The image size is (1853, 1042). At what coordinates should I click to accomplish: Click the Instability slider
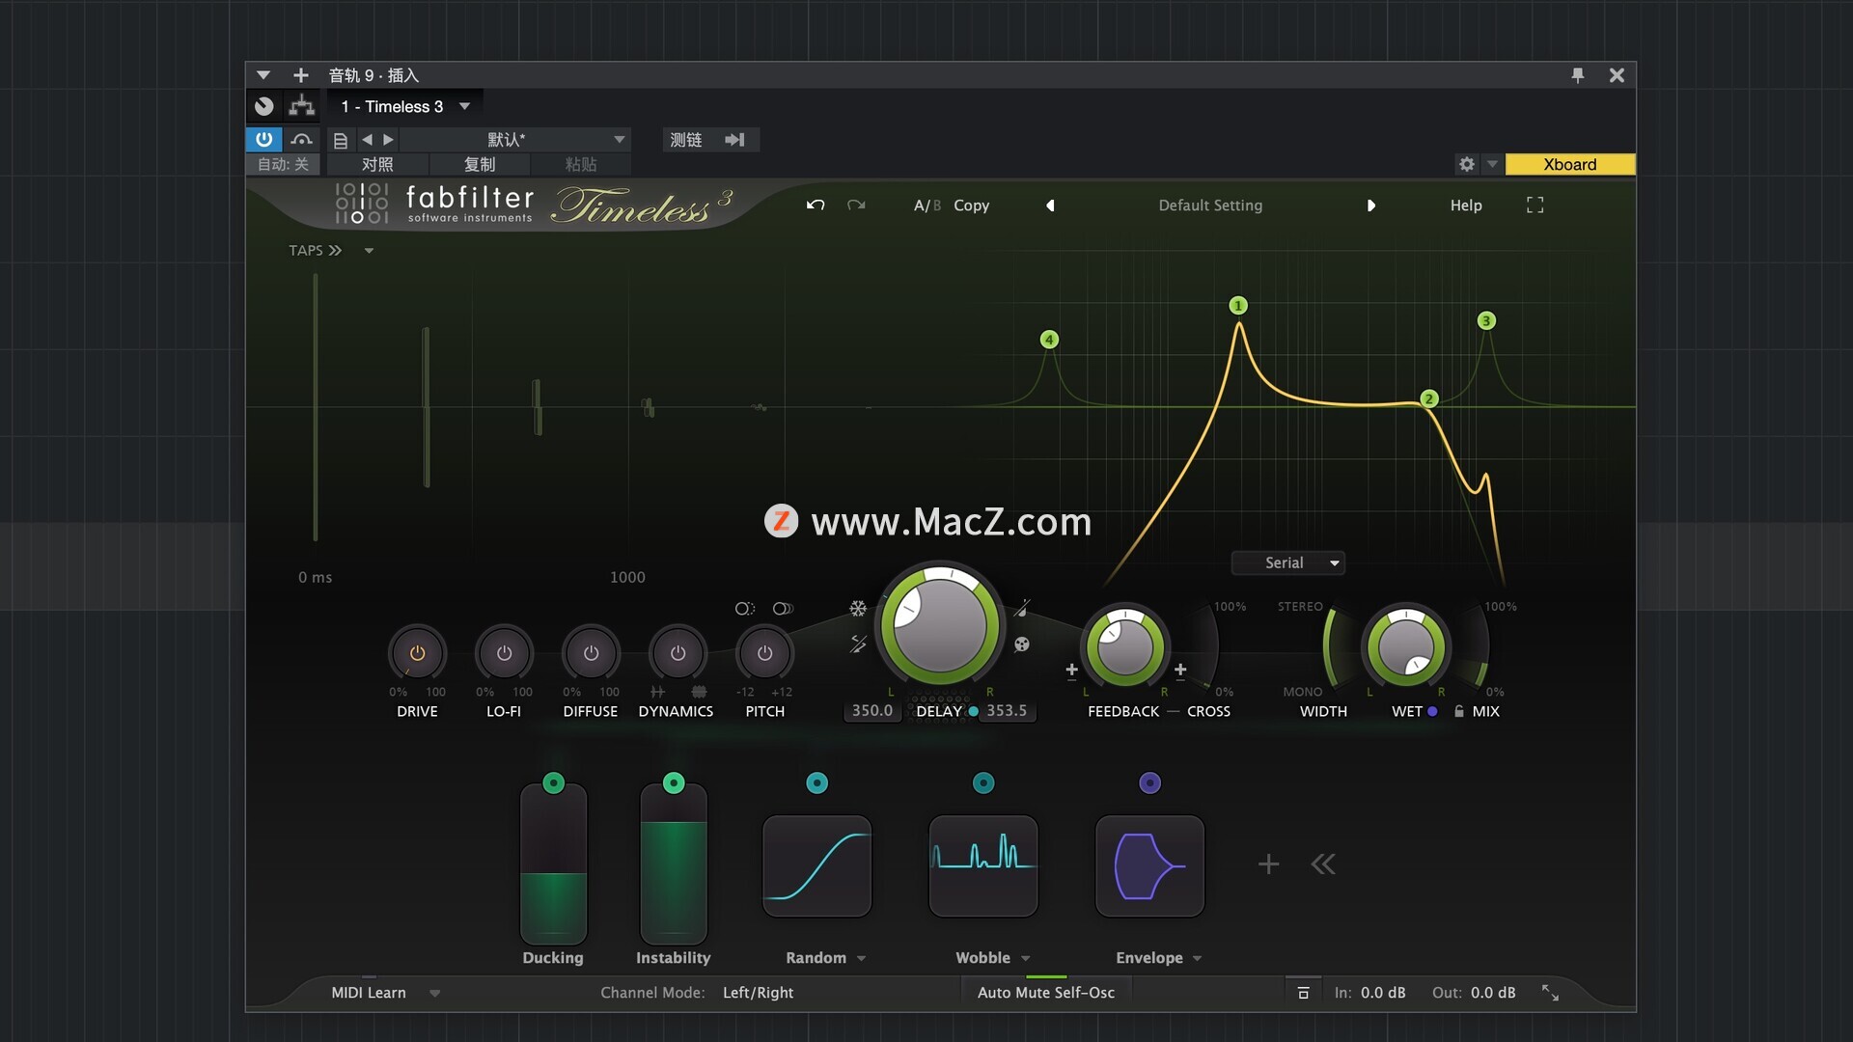point(674,864)
